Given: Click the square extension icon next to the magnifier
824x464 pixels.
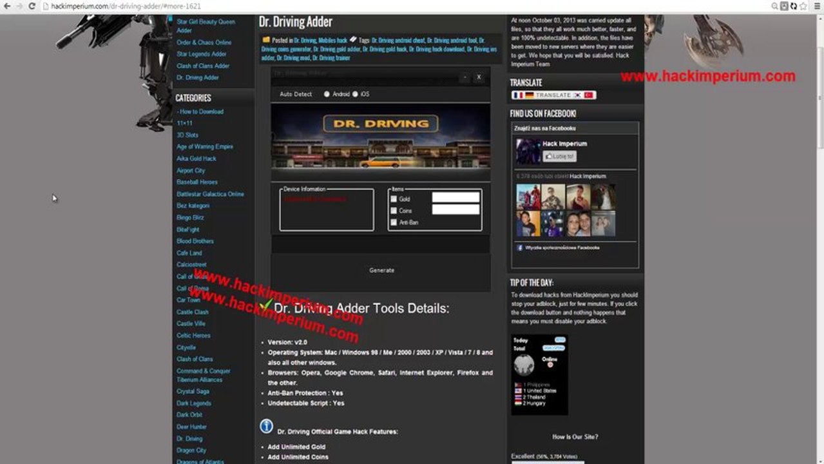Looking at the screenshot, I should (784, 6).
